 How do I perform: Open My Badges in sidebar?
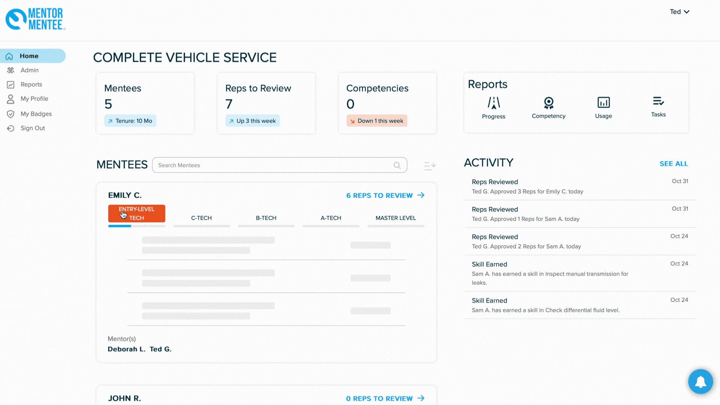[36, 114]
